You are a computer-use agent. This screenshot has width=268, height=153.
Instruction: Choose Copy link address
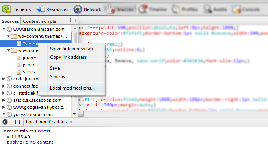click(x=68, y=57)
